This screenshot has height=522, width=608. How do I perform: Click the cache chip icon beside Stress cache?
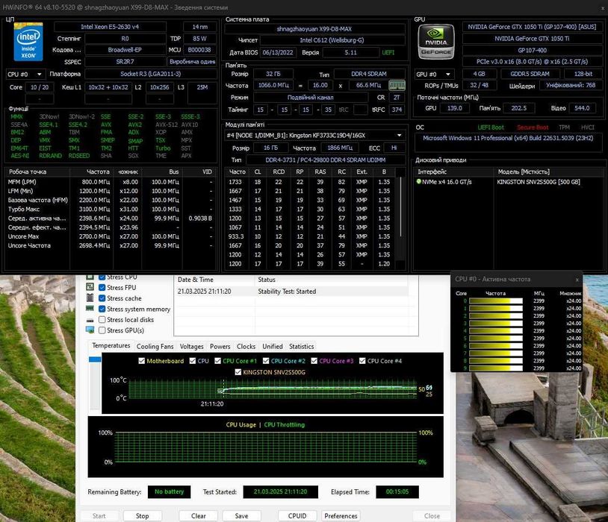coord(90,298)
